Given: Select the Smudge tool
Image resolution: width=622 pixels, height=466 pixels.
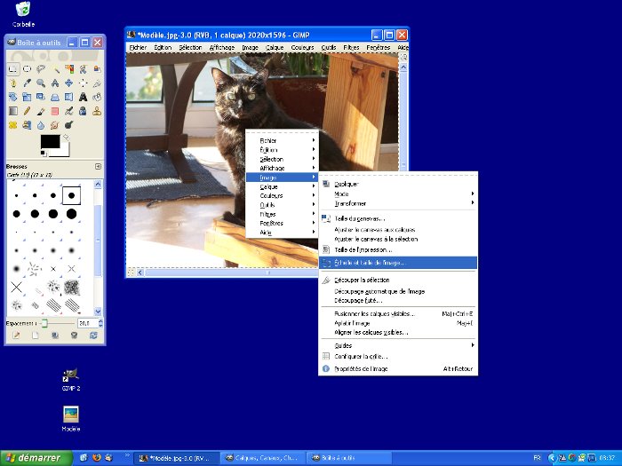Looking at the screenshot, I should [x=55, y=125].
